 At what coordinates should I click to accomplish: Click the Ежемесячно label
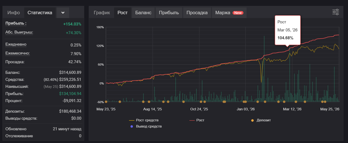(x=18, y=53)
